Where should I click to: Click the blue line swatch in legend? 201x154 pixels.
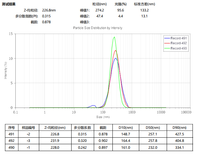[167, 38]
